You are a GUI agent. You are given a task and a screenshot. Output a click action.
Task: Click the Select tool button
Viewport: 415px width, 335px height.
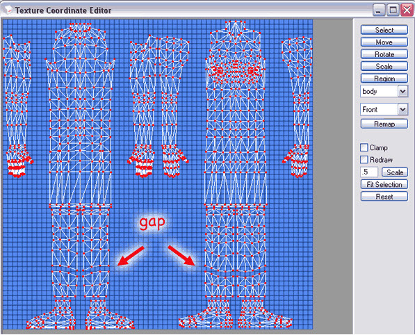384,30
